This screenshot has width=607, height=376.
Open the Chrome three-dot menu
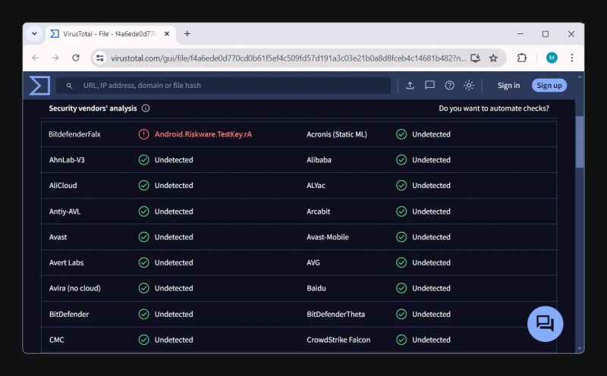[572, 58]
